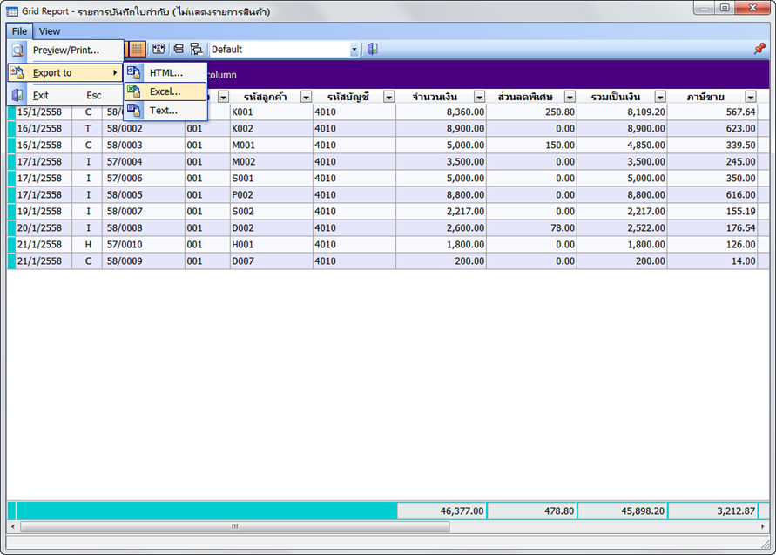Click the Preview/Print magnifier icon
The image size is (776, 555).
pos(17,51)
